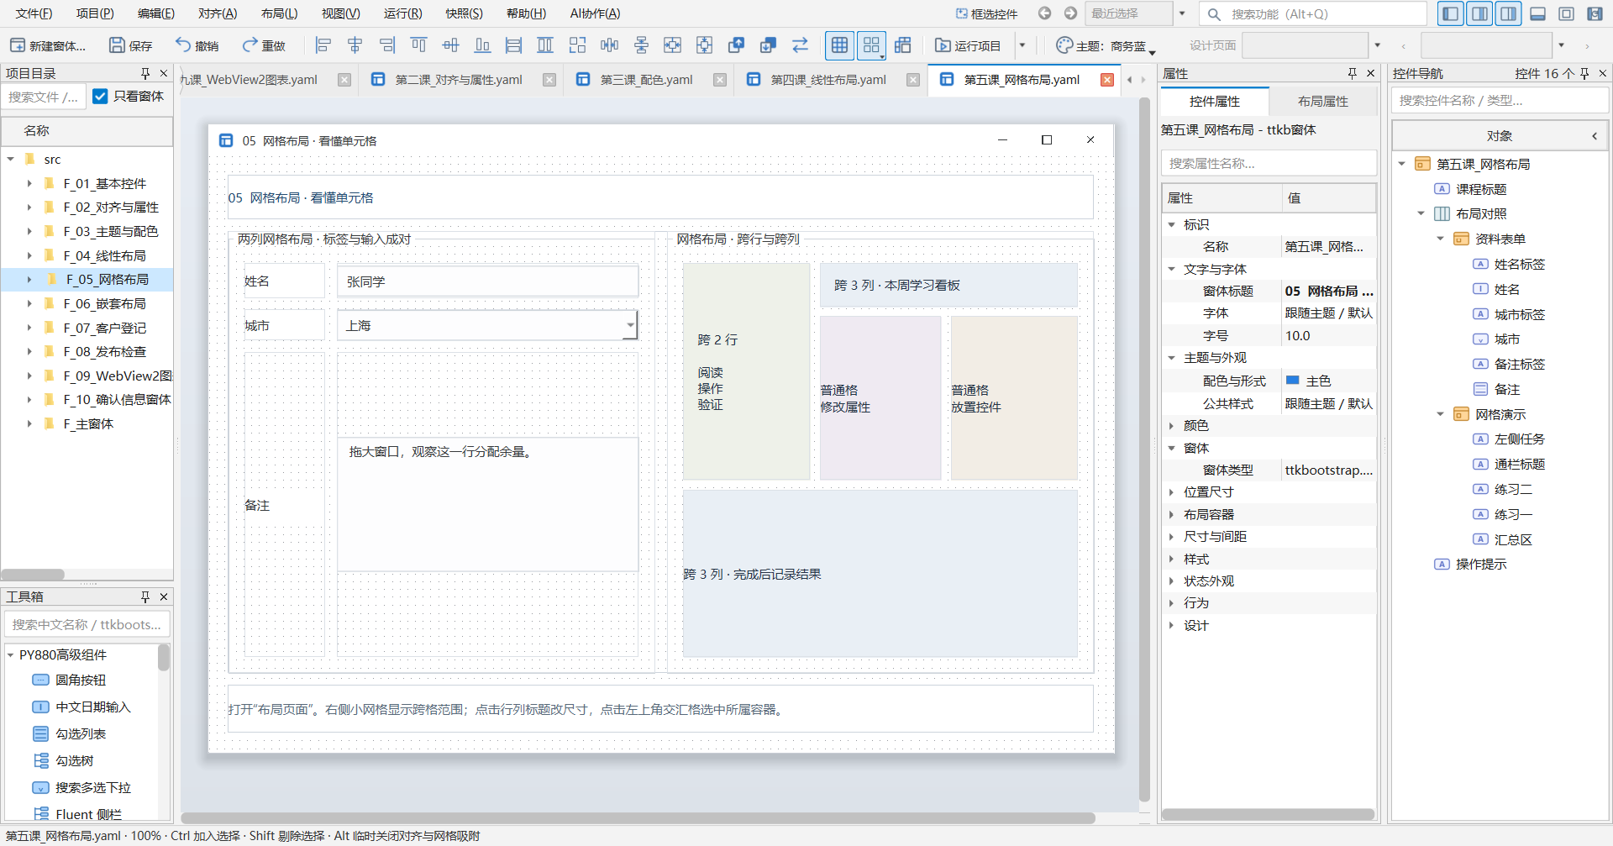This screenshot has height=846, width=1613.
Task: Click the swap arrows icon
Action: tap(800, 45)
